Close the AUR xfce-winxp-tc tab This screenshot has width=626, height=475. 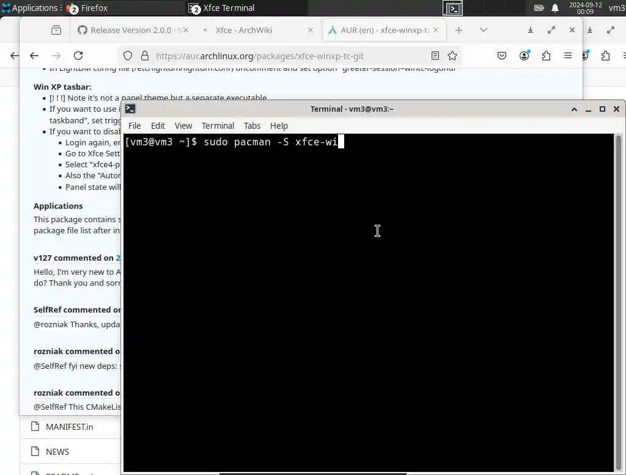(x=436, y=31)
